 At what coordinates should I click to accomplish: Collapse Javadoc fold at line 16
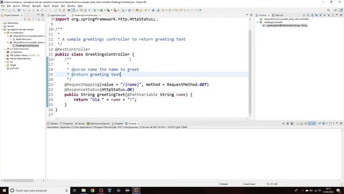[54, 59]
